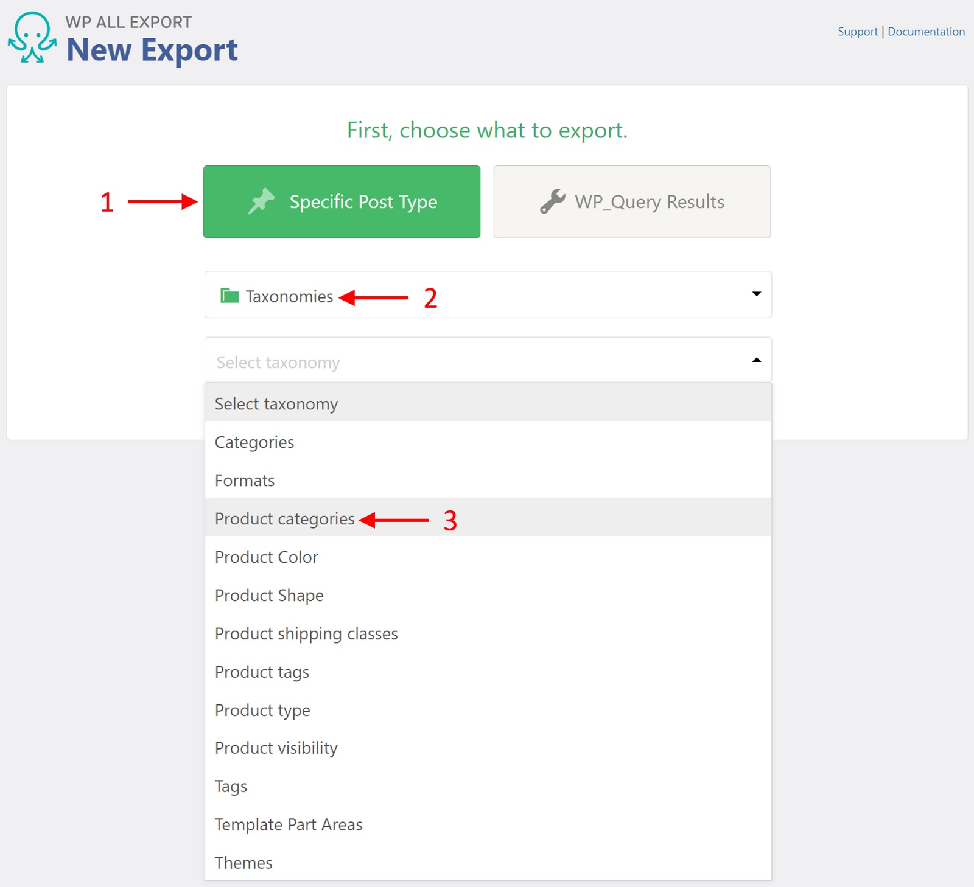
Task: Click the pushpin icon on Specific Post Type
Action: click(x=262, y=201)
